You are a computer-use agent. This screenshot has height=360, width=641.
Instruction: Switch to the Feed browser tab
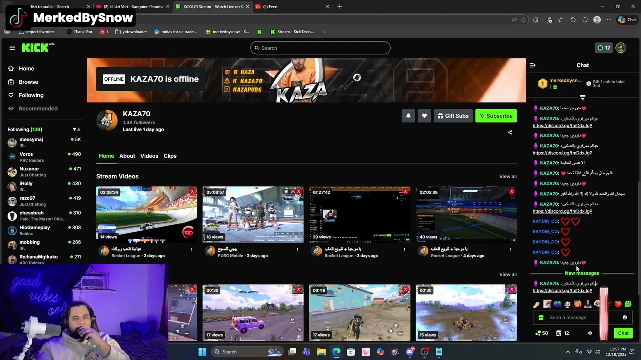292,6
